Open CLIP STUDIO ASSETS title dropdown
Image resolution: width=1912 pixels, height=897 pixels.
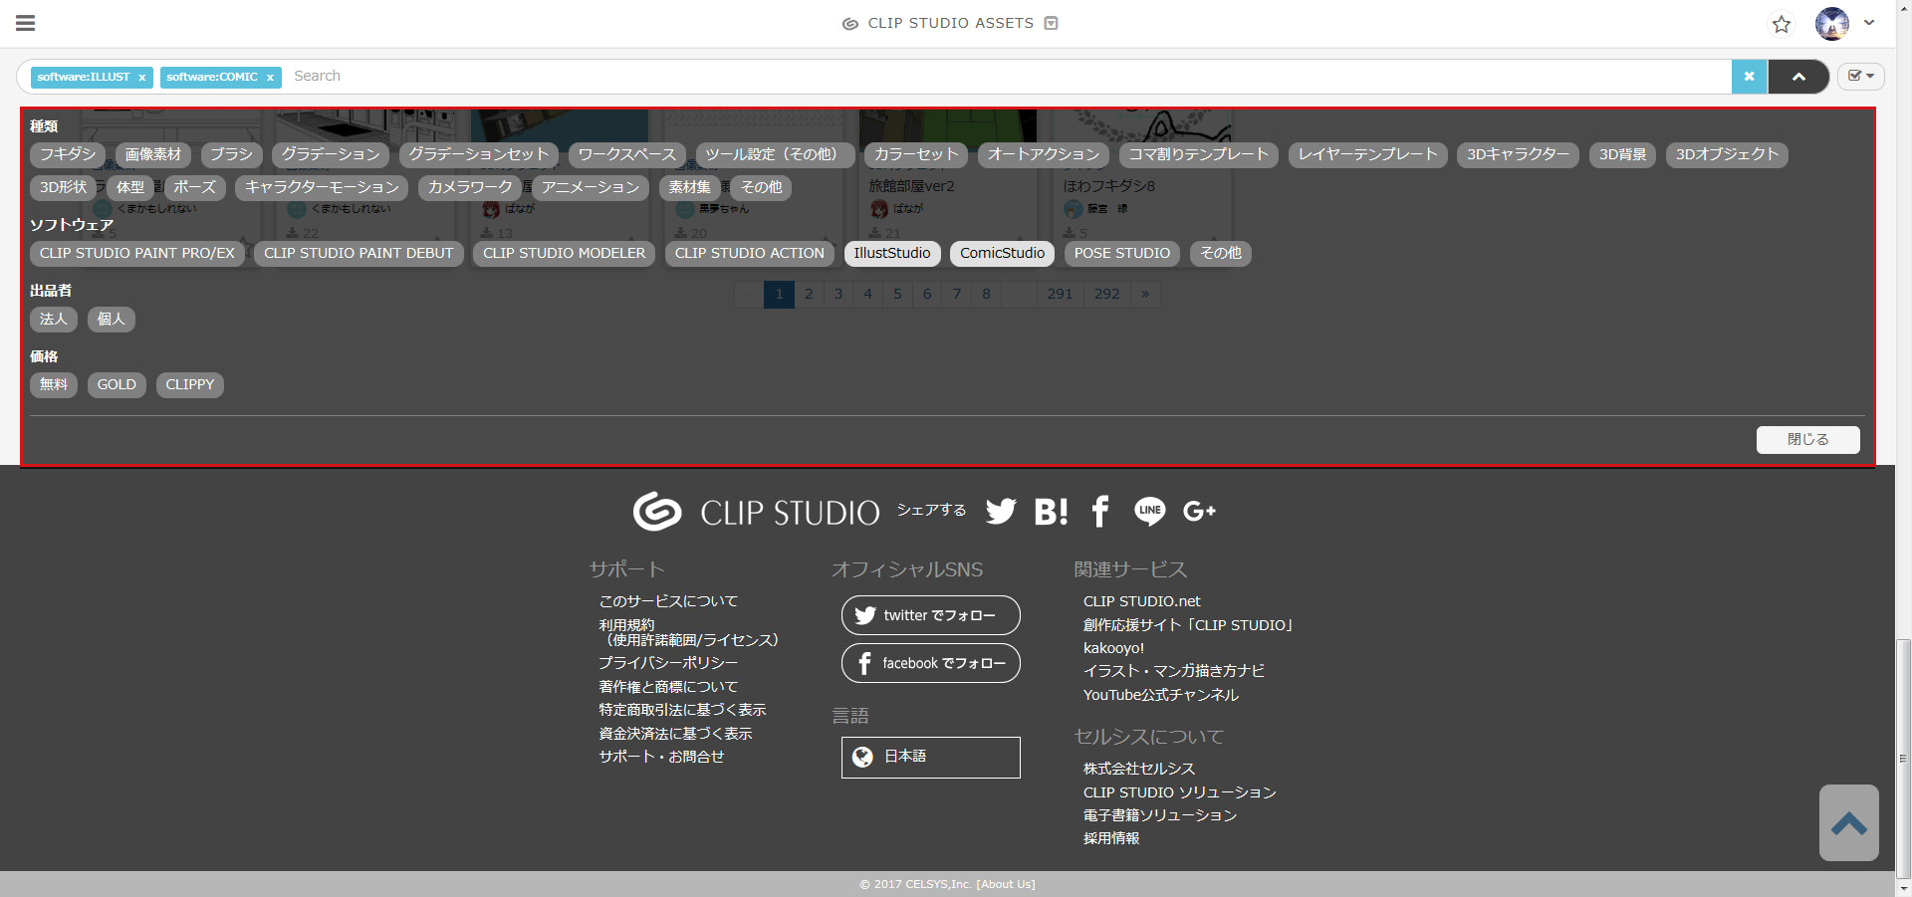[x=1051, y=23]
